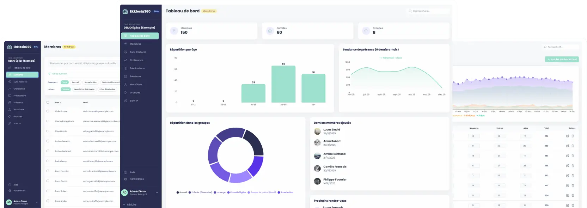Image resolution: width=587 pixels, height=208 pixels.
Task: Open the Admin Démo chevron in the Membres page sidebar
Action: coord(37,202)
